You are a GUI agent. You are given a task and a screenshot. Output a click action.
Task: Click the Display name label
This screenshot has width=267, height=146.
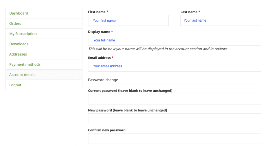click(99, 32)
